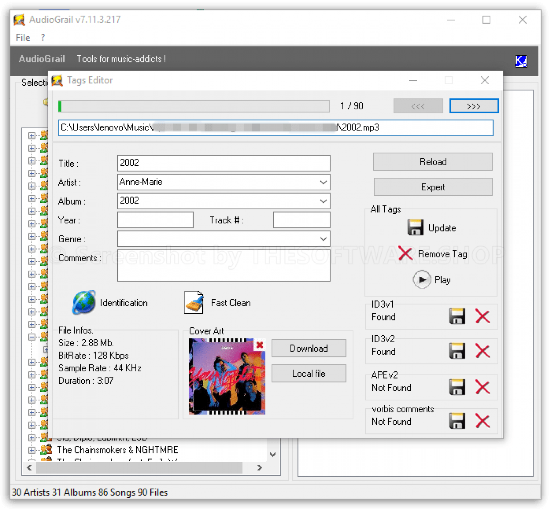
Task: Delete vorbis comments with red X
Action: click(482, 421)
